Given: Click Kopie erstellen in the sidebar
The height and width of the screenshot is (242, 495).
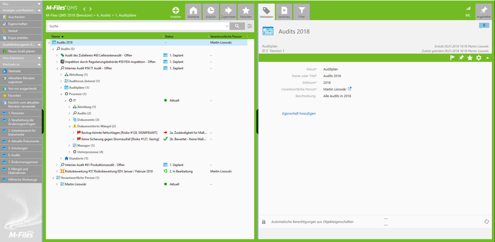Looking at the screenshot, I should 21,38.
